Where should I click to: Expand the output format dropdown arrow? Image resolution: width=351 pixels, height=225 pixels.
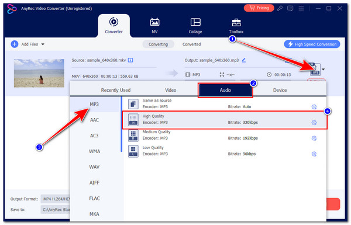click(x=324, y=70)
